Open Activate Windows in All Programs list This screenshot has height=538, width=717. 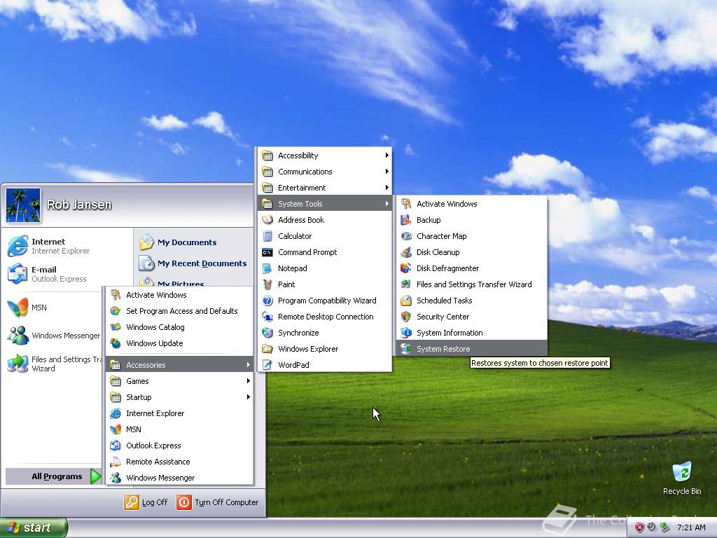tap(179, 295)
